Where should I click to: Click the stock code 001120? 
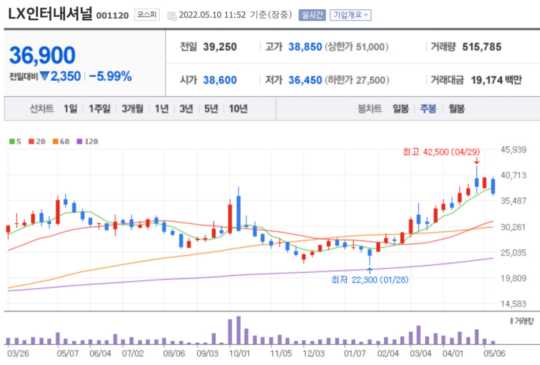(x=112, y=16)
